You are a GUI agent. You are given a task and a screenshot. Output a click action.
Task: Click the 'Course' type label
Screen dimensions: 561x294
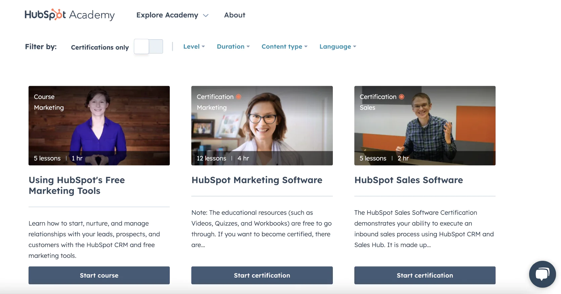tap(44, 97)
